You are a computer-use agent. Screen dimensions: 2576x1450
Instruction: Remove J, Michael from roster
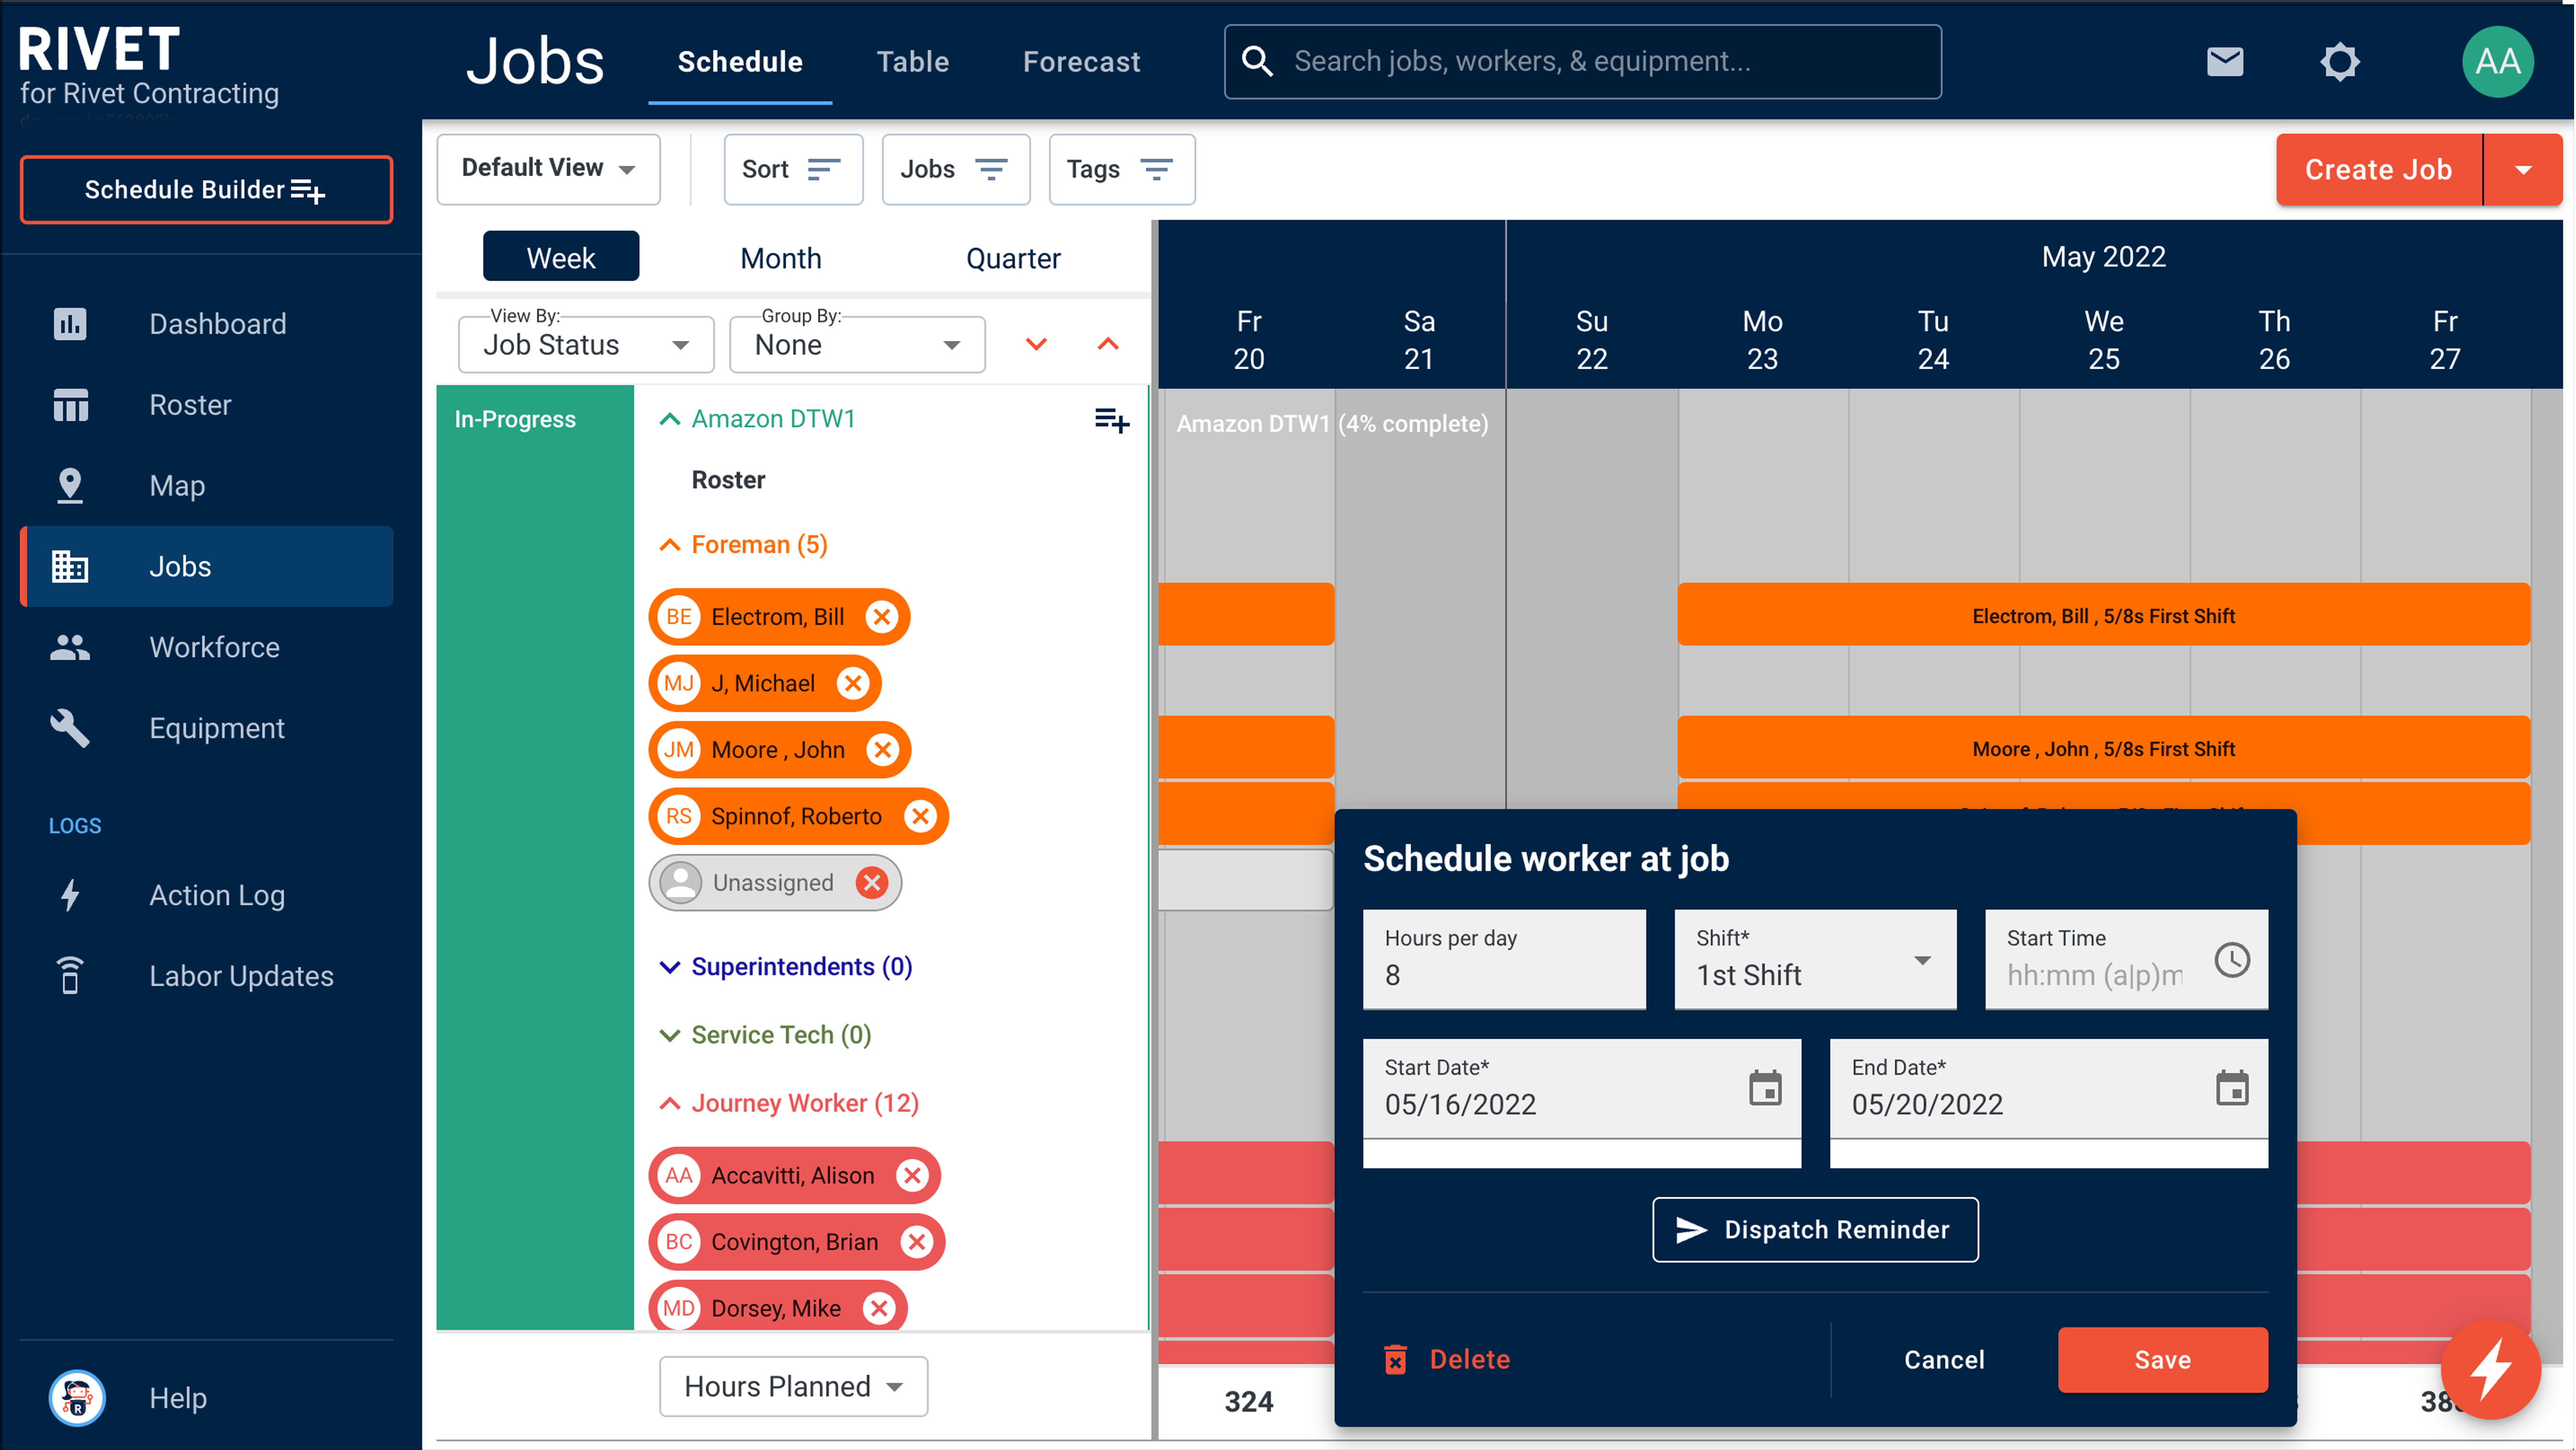click(x=852, y=684)
